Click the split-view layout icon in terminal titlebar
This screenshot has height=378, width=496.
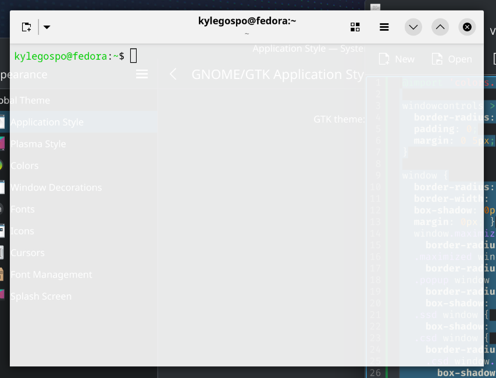point(355,27)
